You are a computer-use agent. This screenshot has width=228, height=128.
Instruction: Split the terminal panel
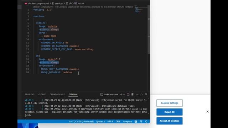128,94
